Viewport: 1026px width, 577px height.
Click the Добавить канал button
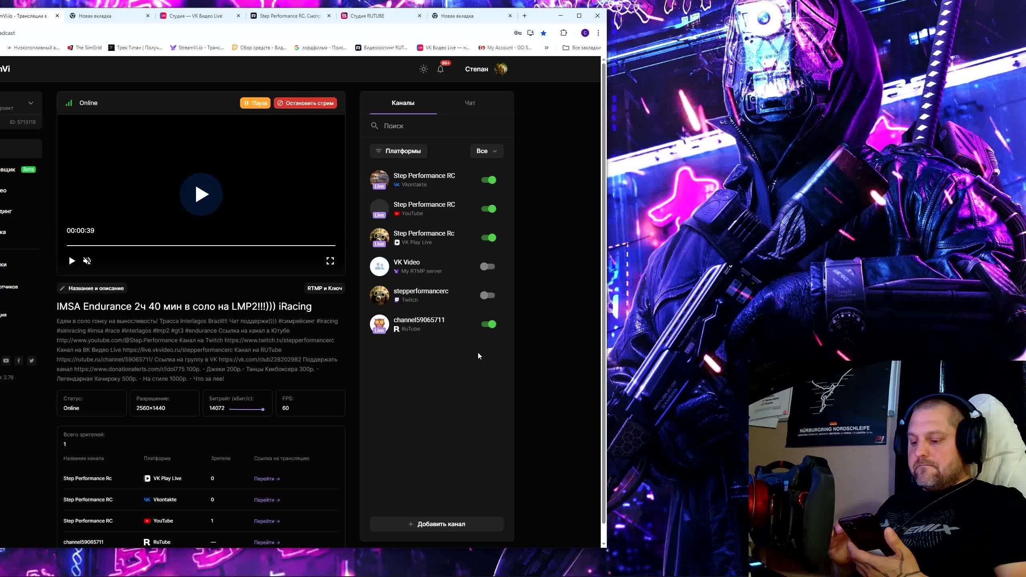coord(436,524)
